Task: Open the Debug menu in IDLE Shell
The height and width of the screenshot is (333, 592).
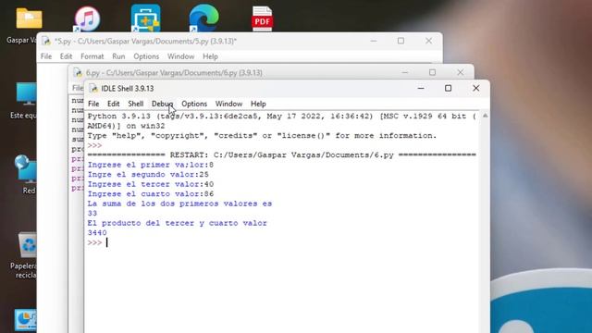Action: pyautogui.click(x=163, y=104)
